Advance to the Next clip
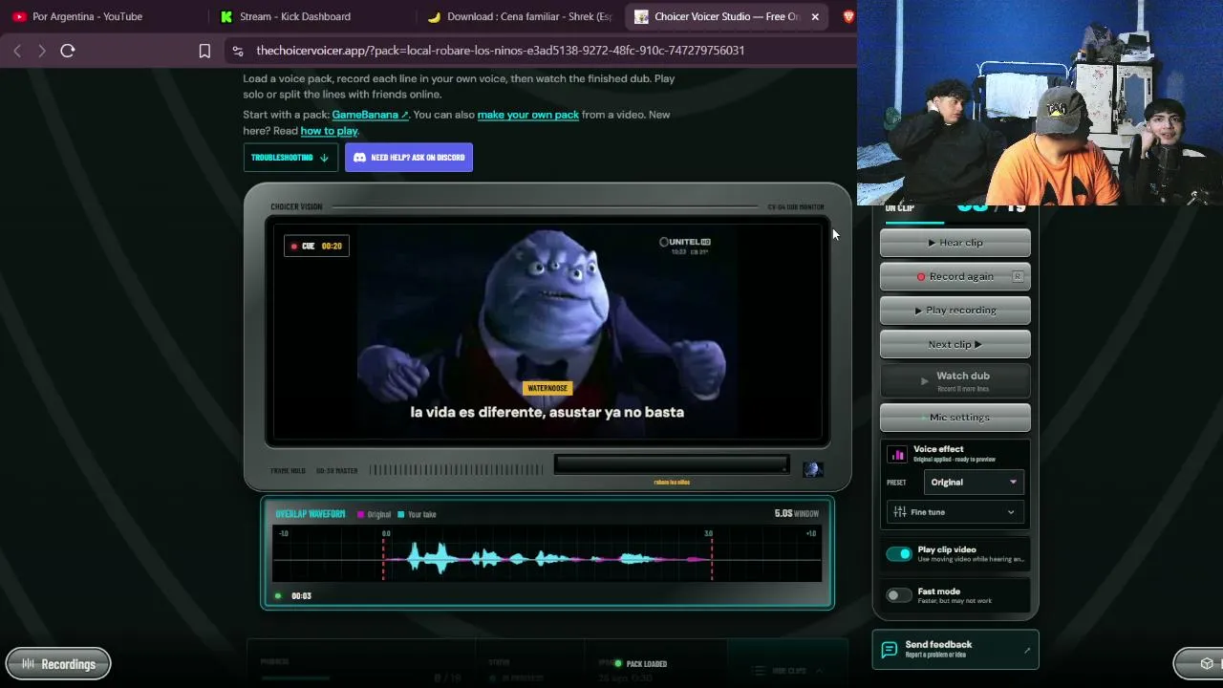Image resolution: width=1223 pixels, height=688 pixels. (955, 345)
